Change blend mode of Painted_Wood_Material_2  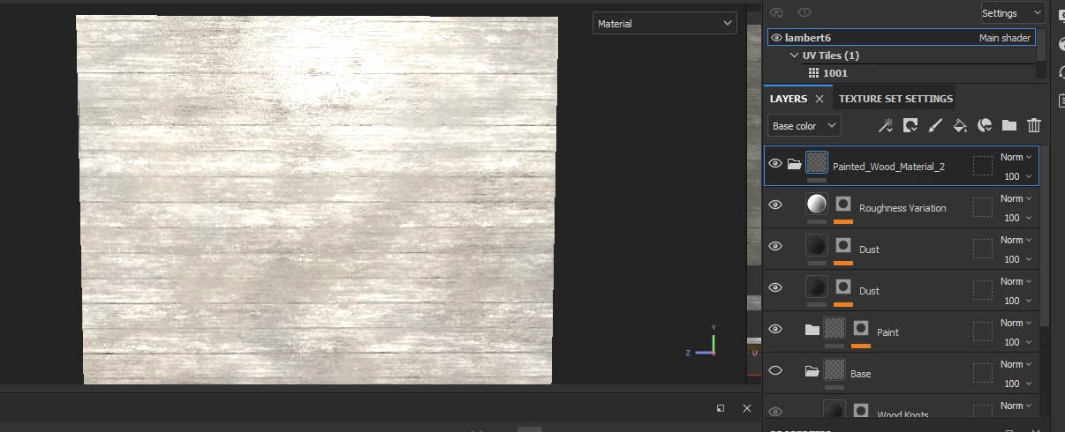(1016, 158)
